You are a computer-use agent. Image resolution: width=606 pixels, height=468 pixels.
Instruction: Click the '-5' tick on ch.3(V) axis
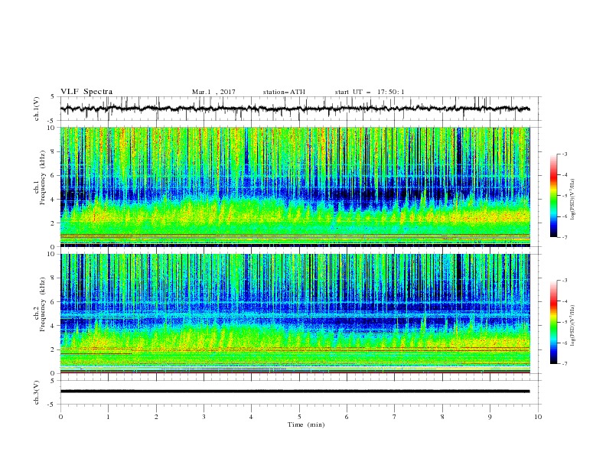pyautogui.click(x=51, y=405)
